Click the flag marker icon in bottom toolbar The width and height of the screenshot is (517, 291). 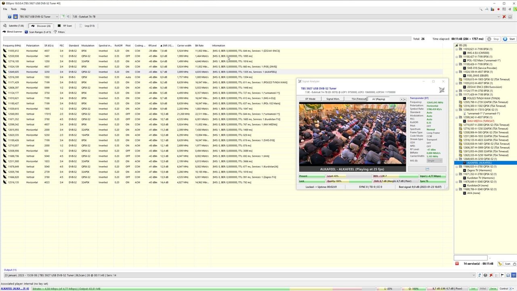(502, 275)
